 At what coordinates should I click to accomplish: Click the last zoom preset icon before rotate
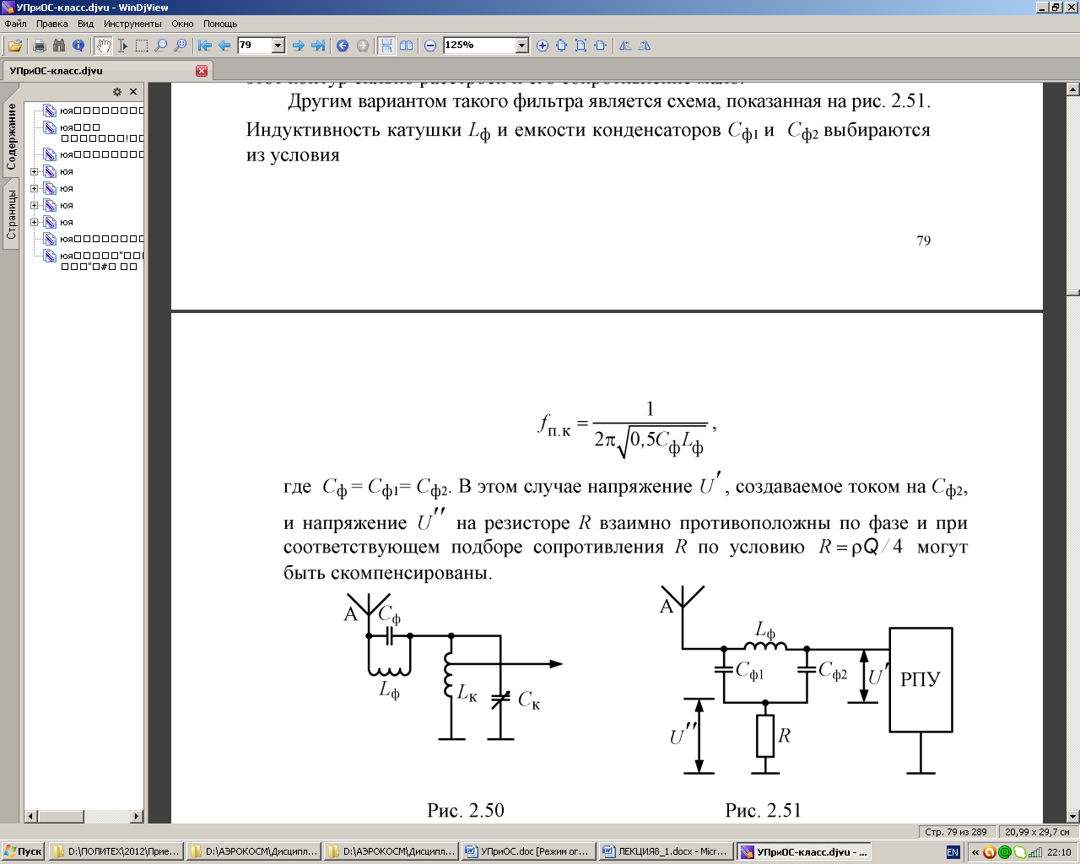600,46
